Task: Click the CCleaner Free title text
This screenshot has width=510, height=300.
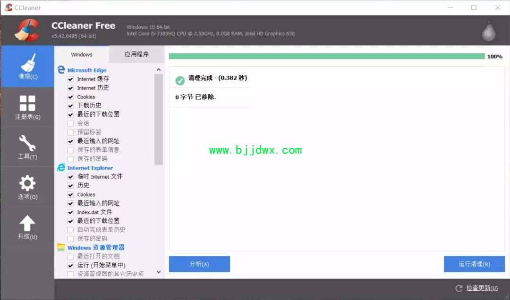Action: pos(83,25)
